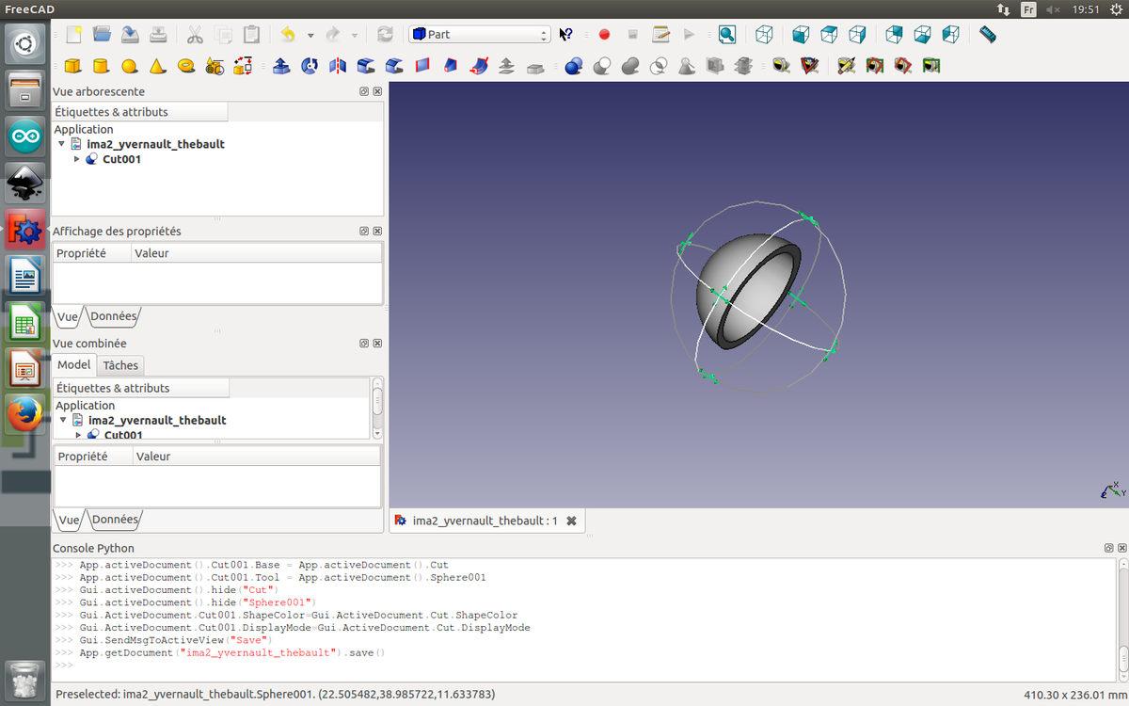Create a cone primitive

coord(158,66)
